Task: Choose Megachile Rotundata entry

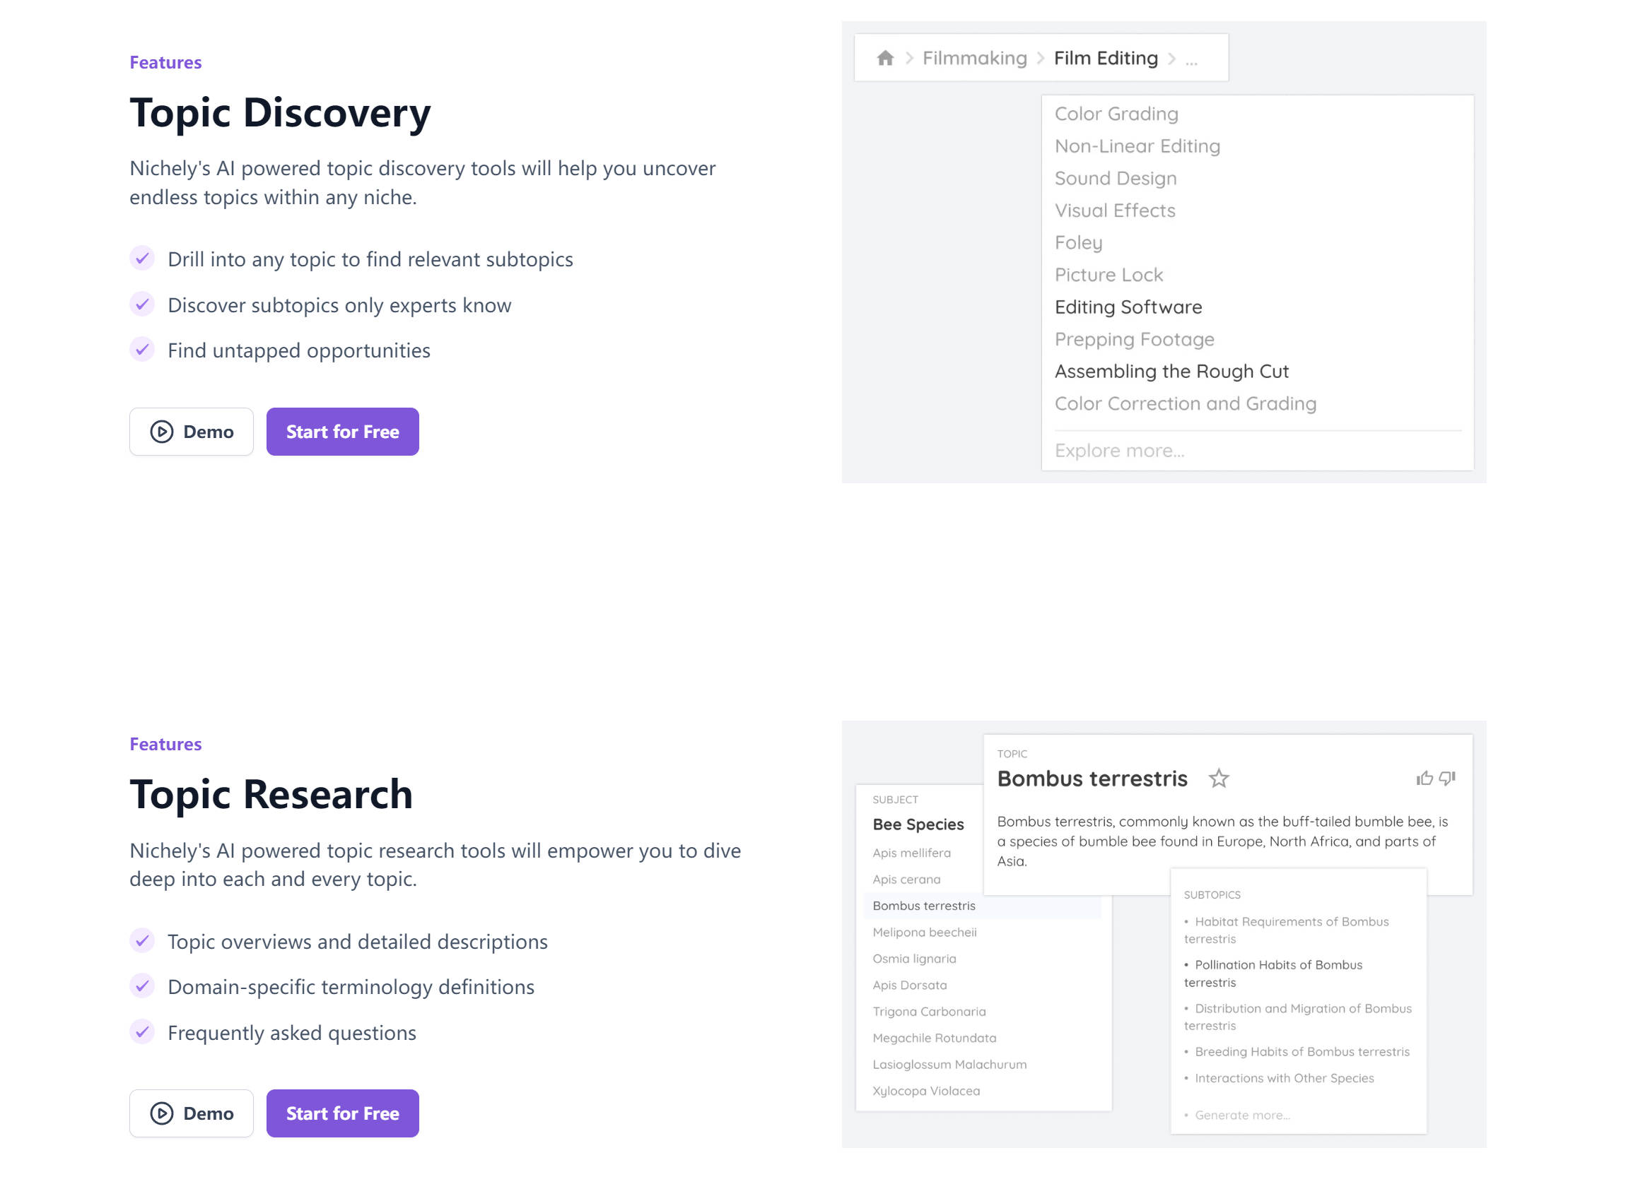Action: tap(934, 1038)
